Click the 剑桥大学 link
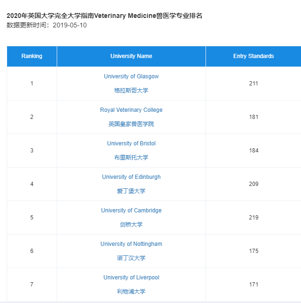 click(131, 225)
